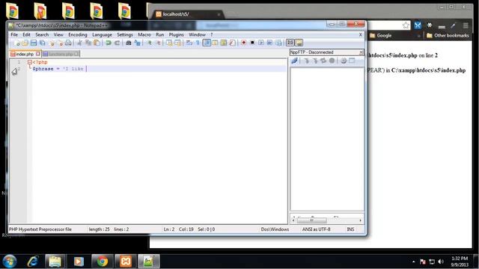Open the Language menu
Viewport: 479px width, 269px height.
[102, 35]
